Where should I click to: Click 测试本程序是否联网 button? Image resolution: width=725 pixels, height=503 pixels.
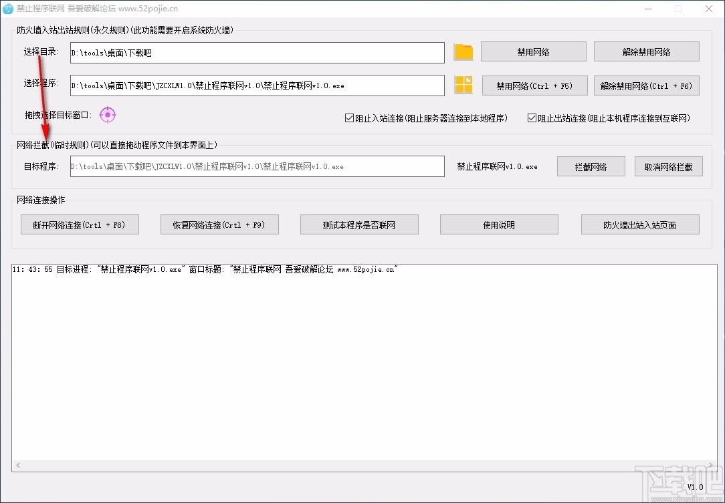click(x=359, y=225)
